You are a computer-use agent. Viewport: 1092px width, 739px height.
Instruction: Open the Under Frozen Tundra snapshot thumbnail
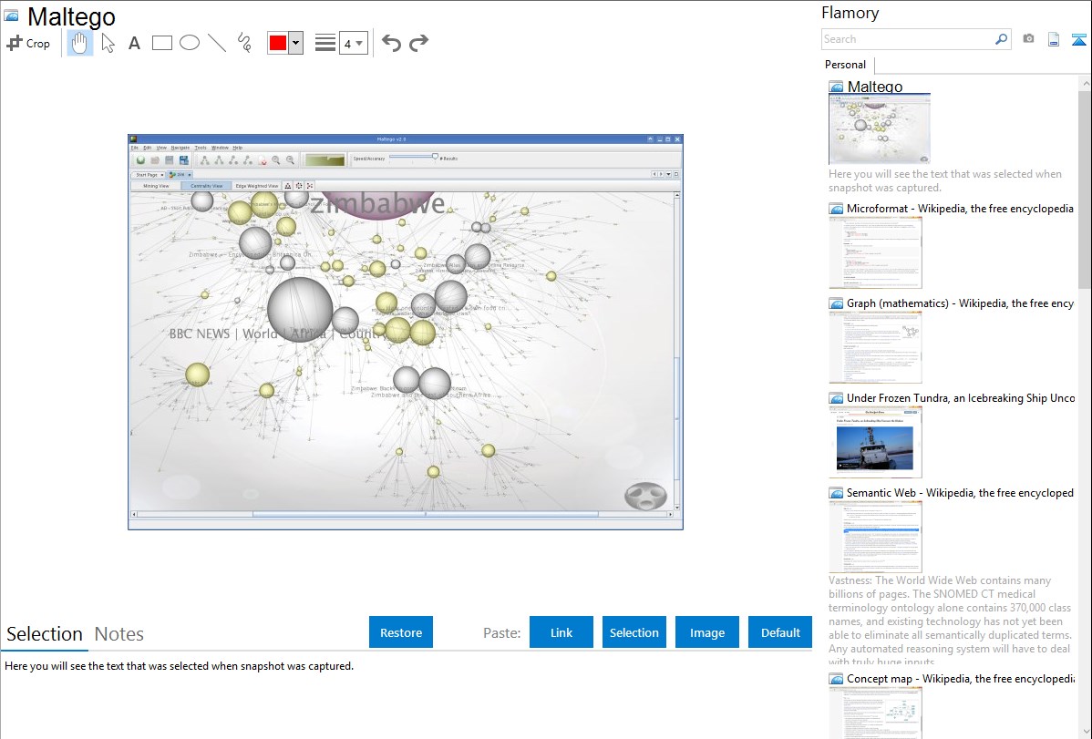(875, 442)
